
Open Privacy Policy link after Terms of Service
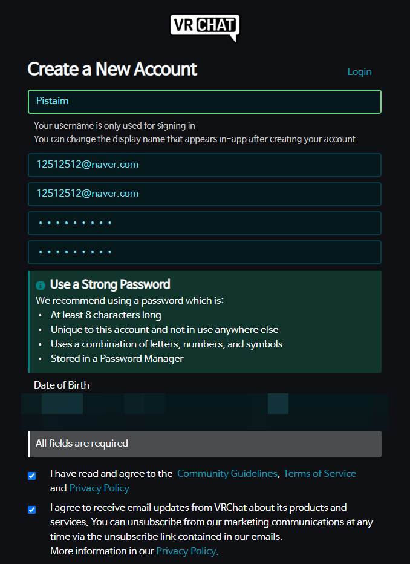pyautogui.click(x=99, y=488)
